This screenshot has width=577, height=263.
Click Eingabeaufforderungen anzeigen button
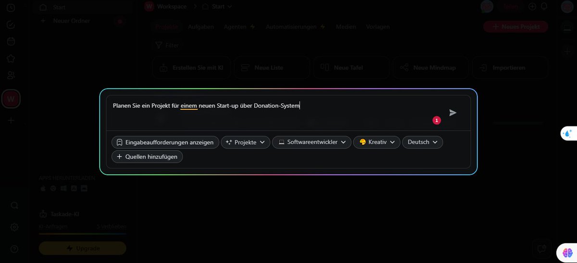pyautogui.click(x=165, y=142)
